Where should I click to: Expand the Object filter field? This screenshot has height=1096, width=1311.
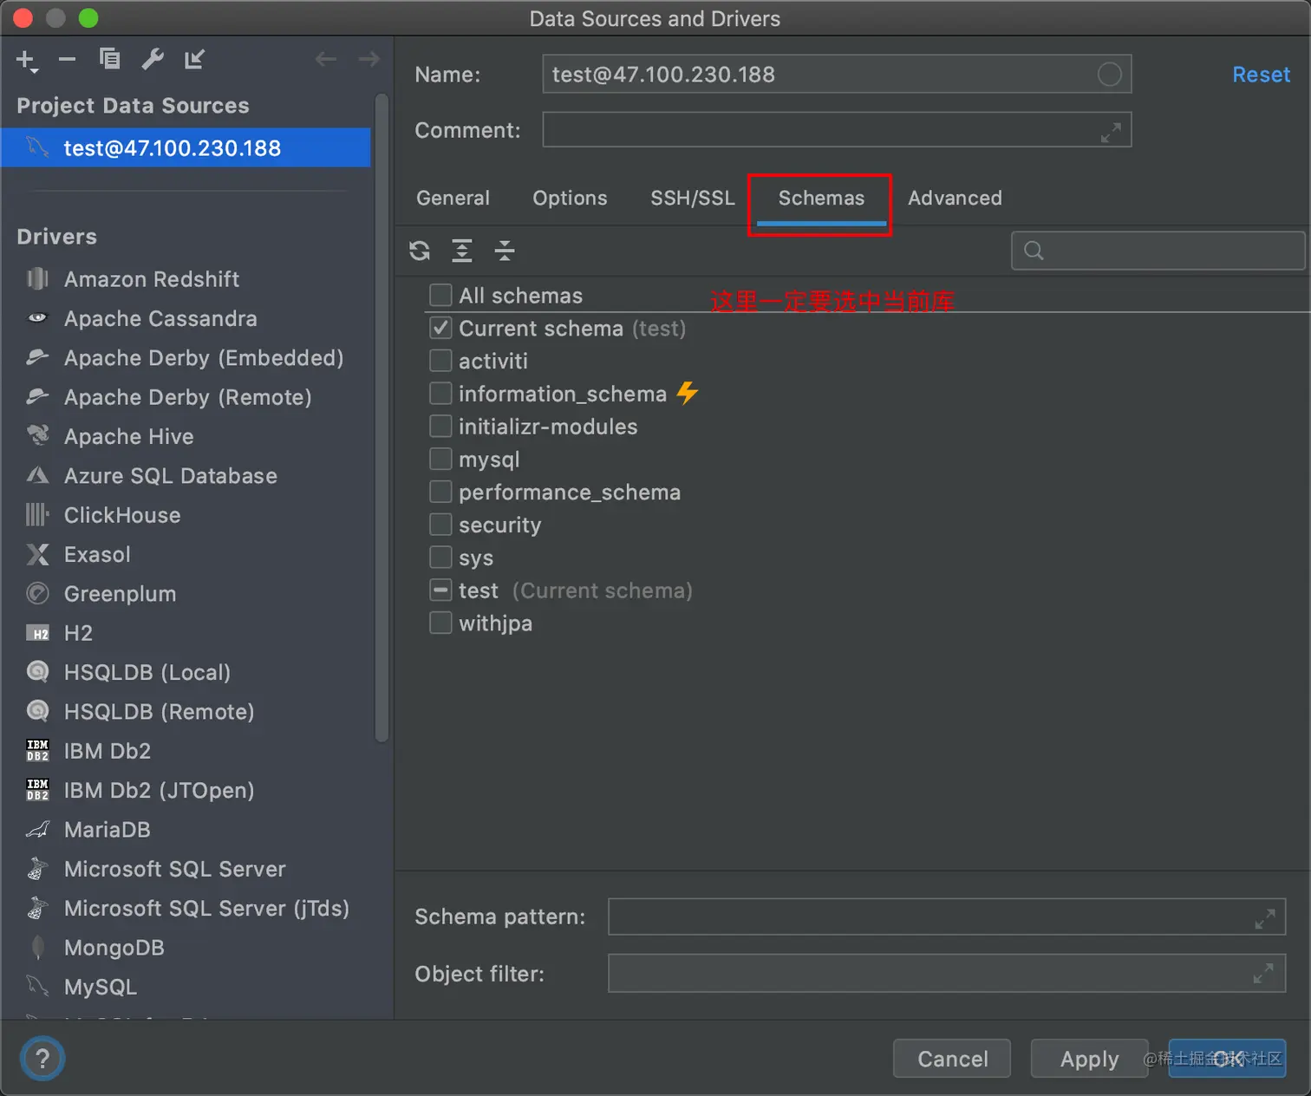click(x=1263, y=974)
